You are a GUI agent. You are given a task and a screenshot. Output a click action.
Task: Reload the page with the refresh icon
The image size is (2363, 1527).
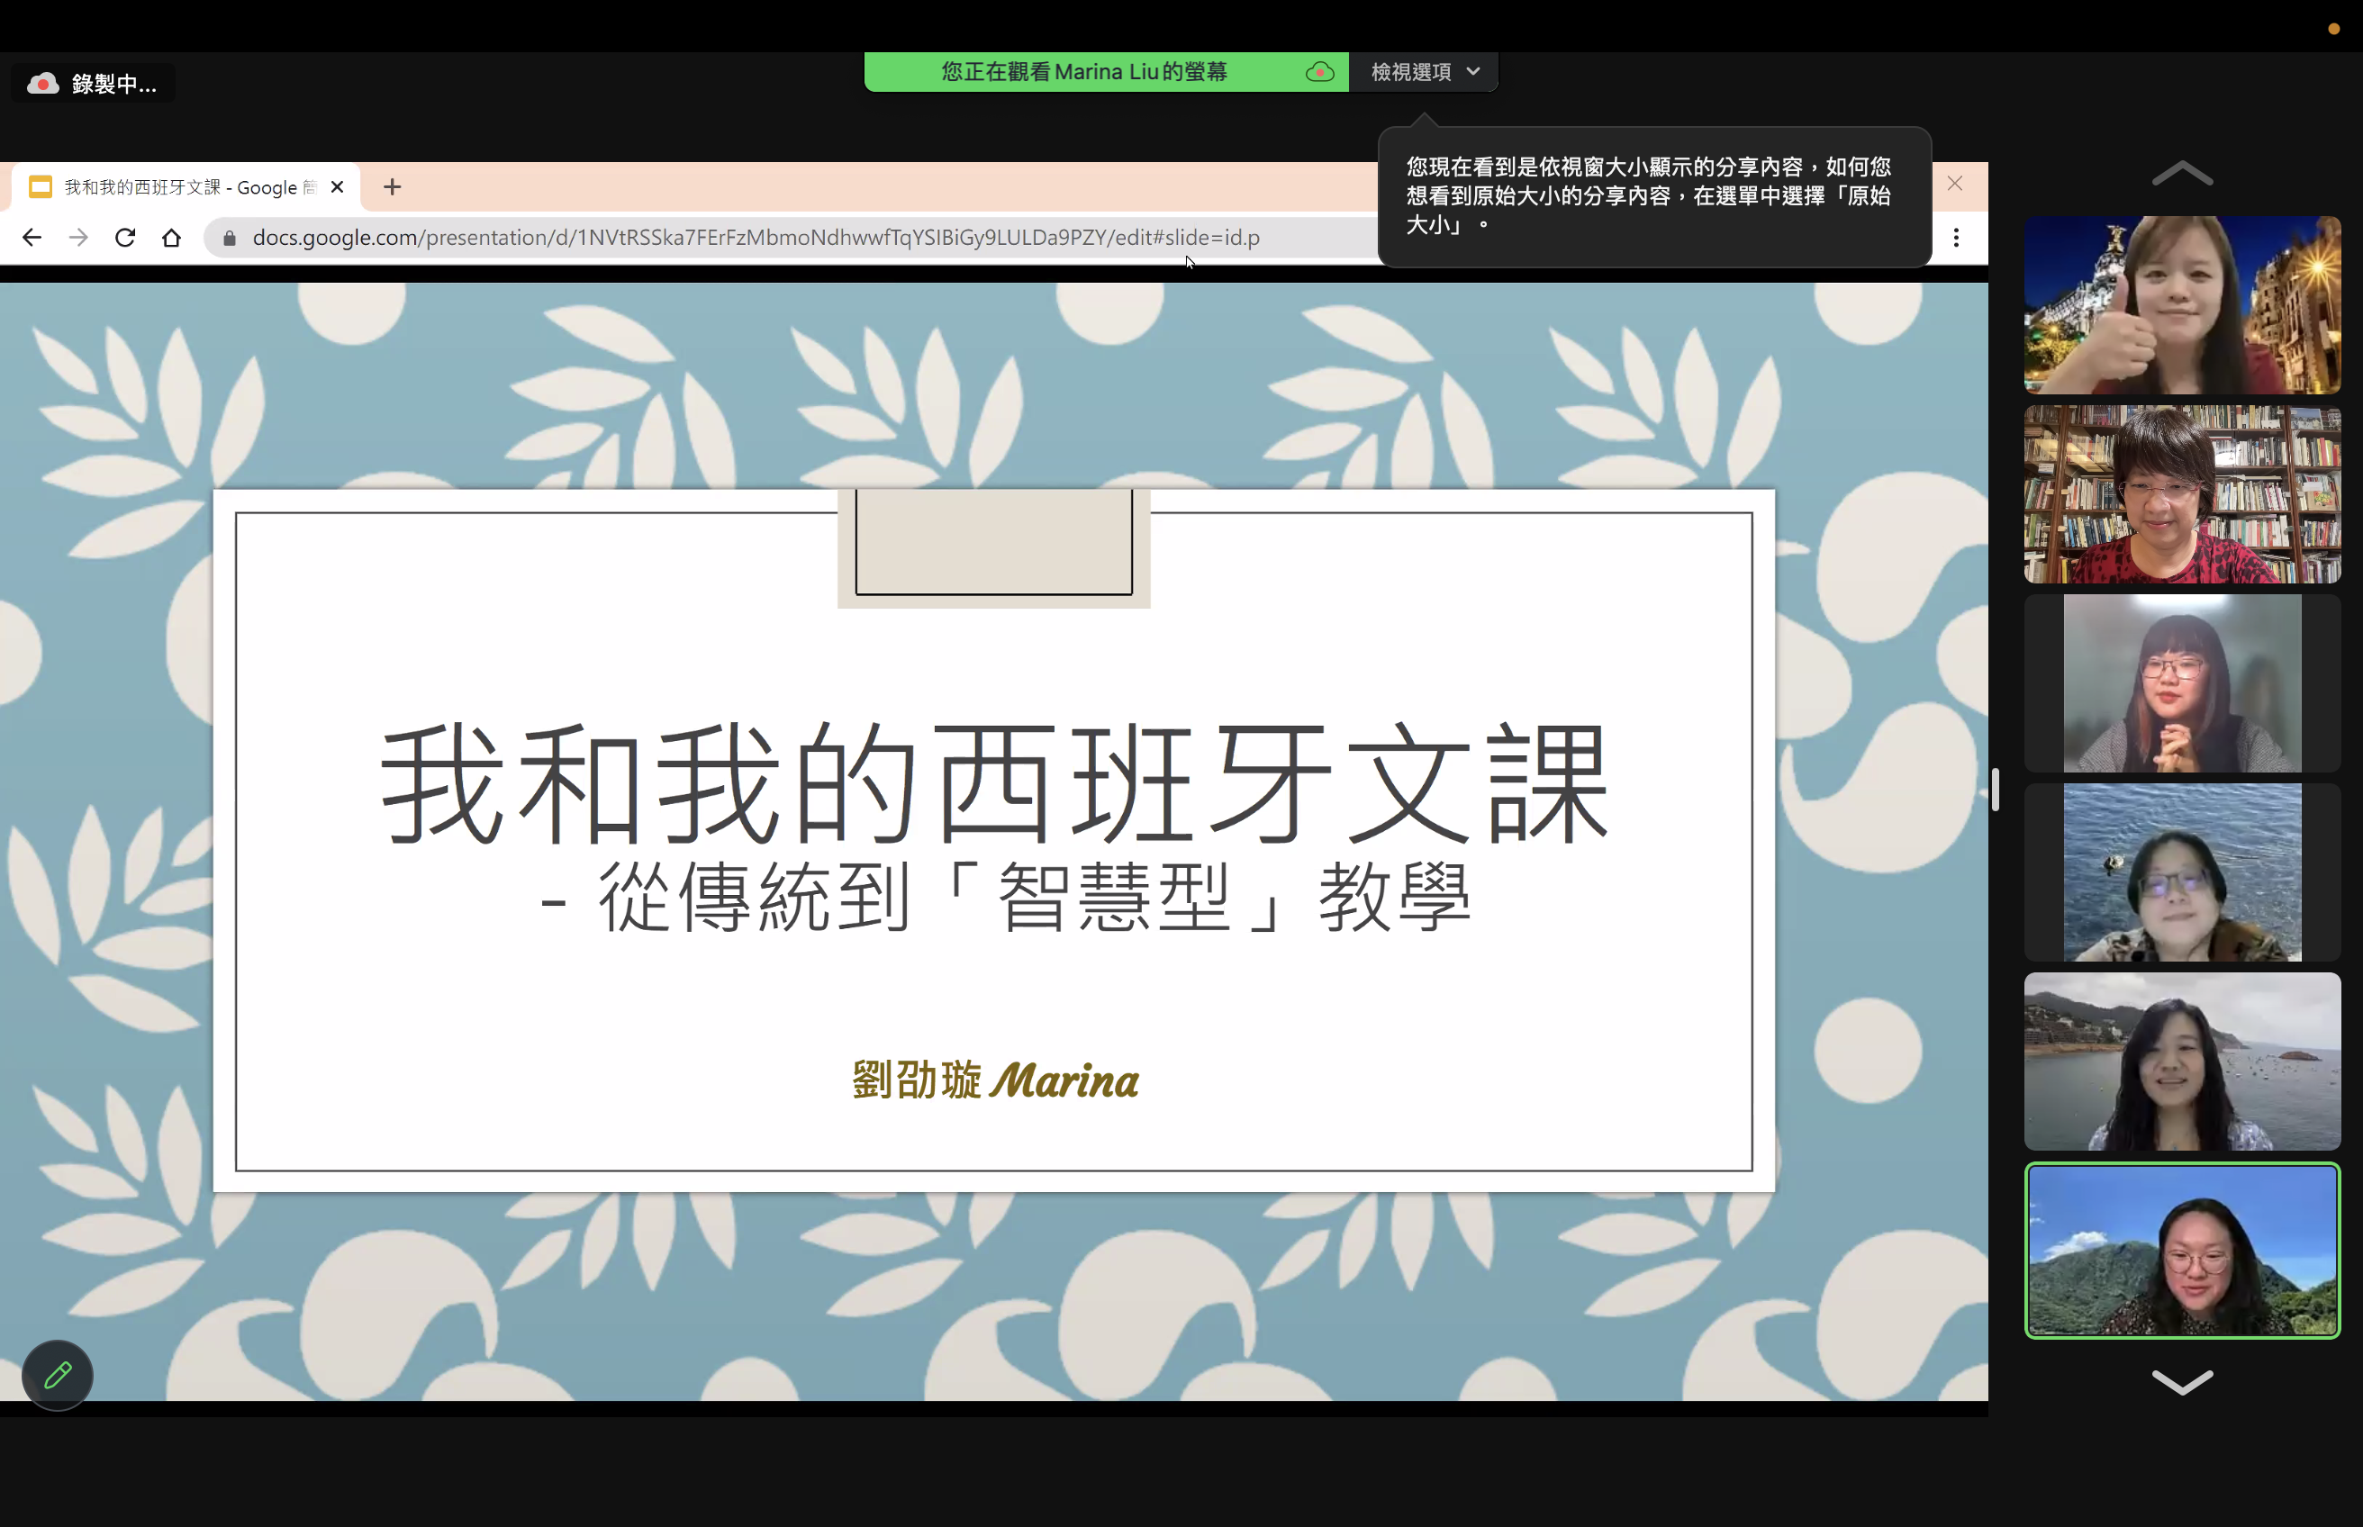click(x=125, y=238)
